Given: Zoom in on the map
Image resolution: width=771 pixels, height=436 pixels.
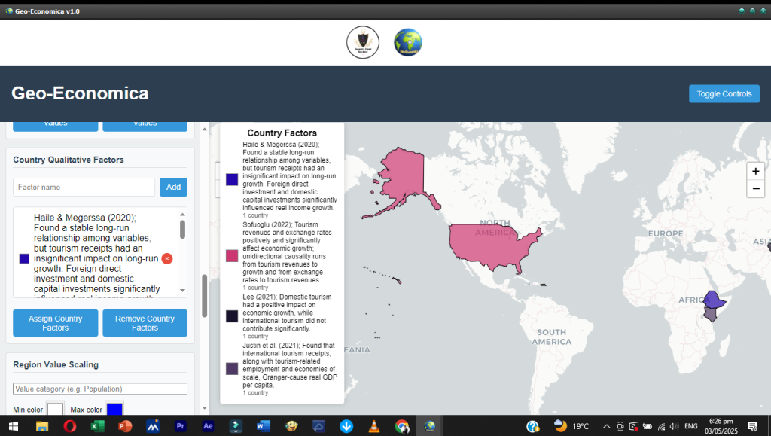Looking at the screenshot, I should point(757,171).
